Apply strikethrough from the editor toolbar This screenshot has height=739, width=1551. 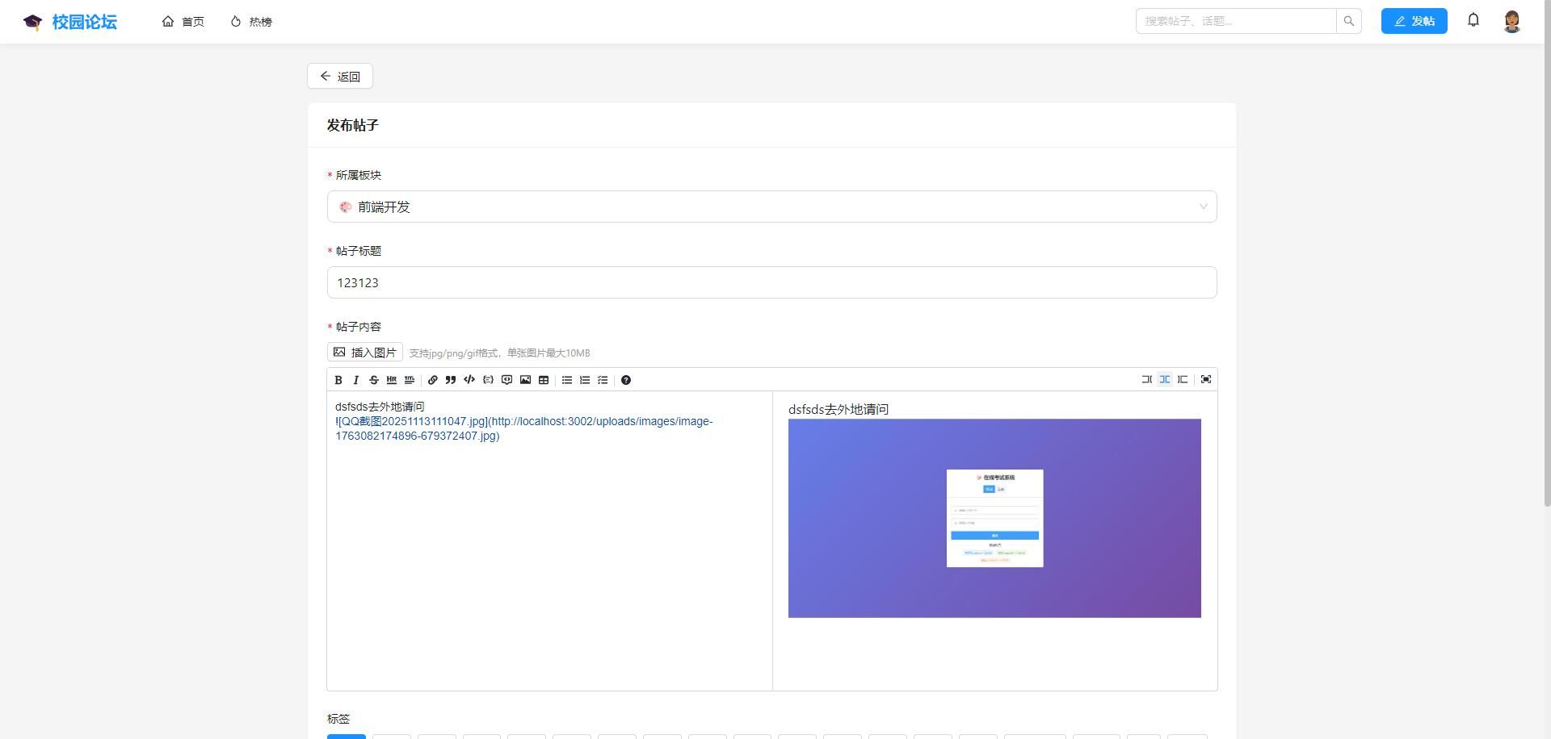point(373,380)
